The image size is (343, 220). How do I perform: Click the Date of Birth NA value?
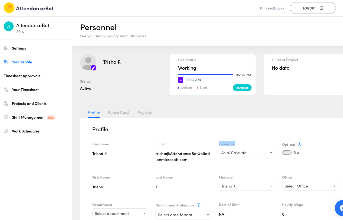222,214
